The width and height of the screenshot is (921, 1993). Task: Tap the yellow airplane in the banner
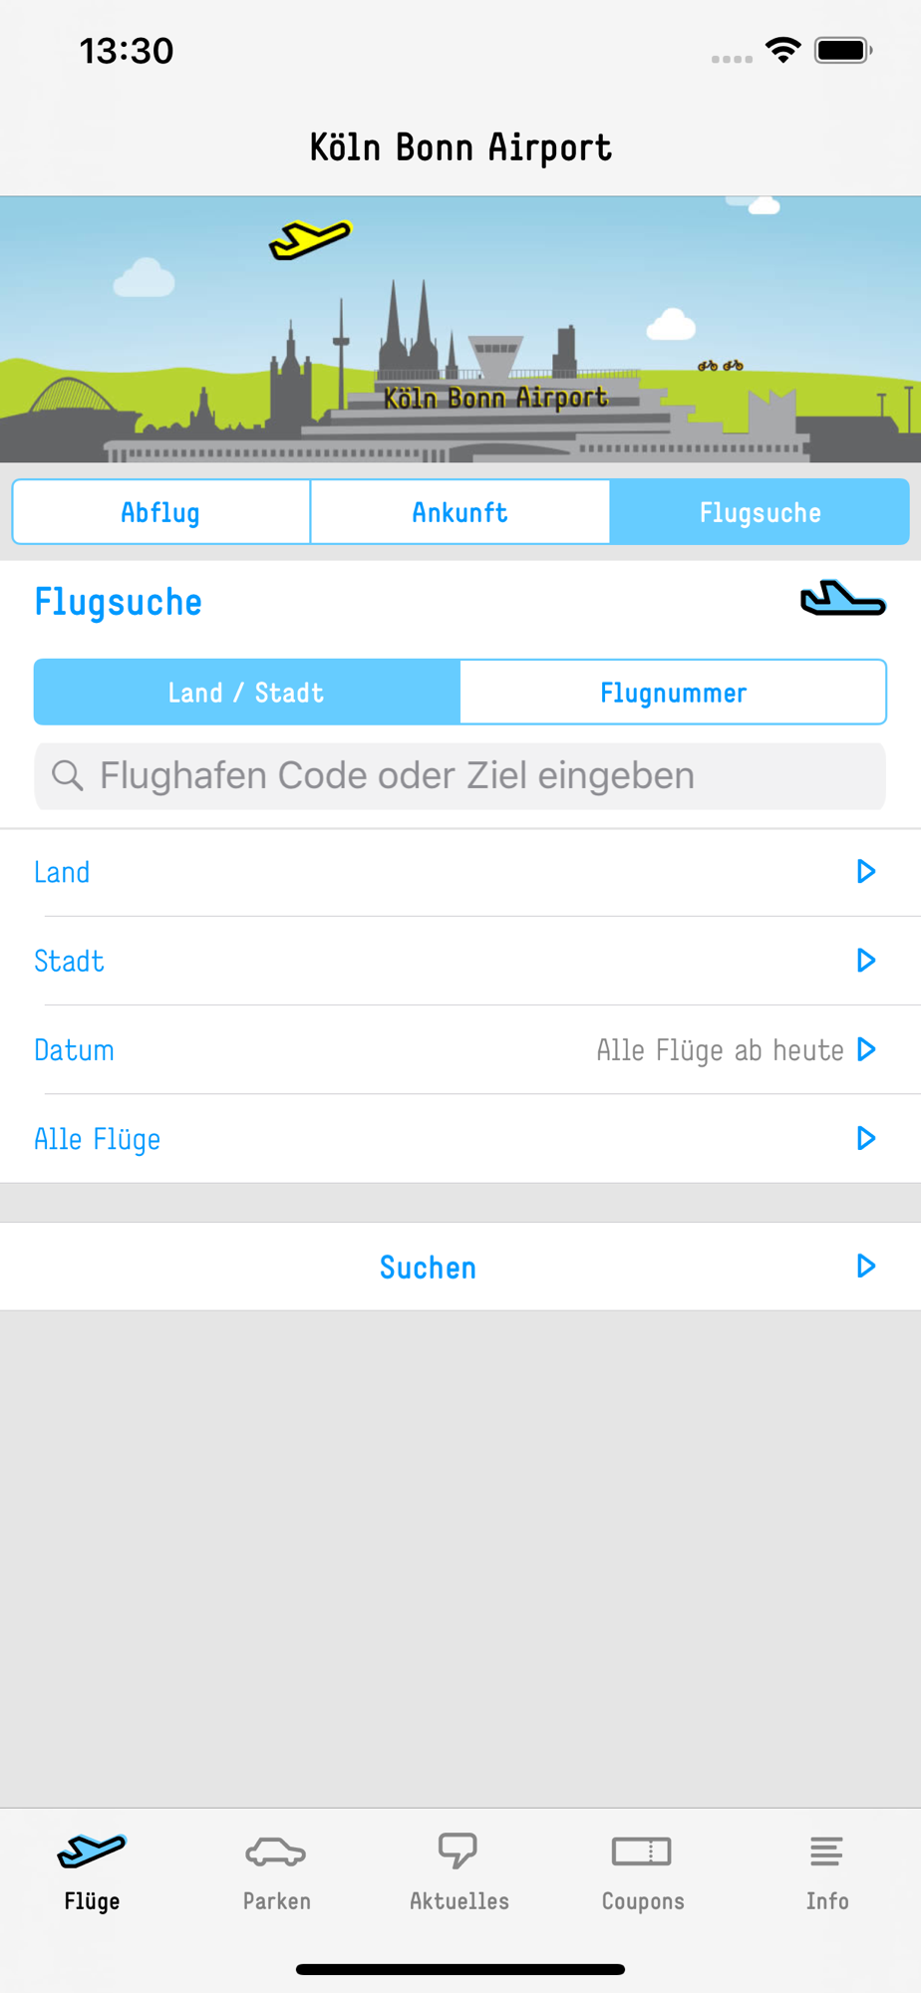310,239
